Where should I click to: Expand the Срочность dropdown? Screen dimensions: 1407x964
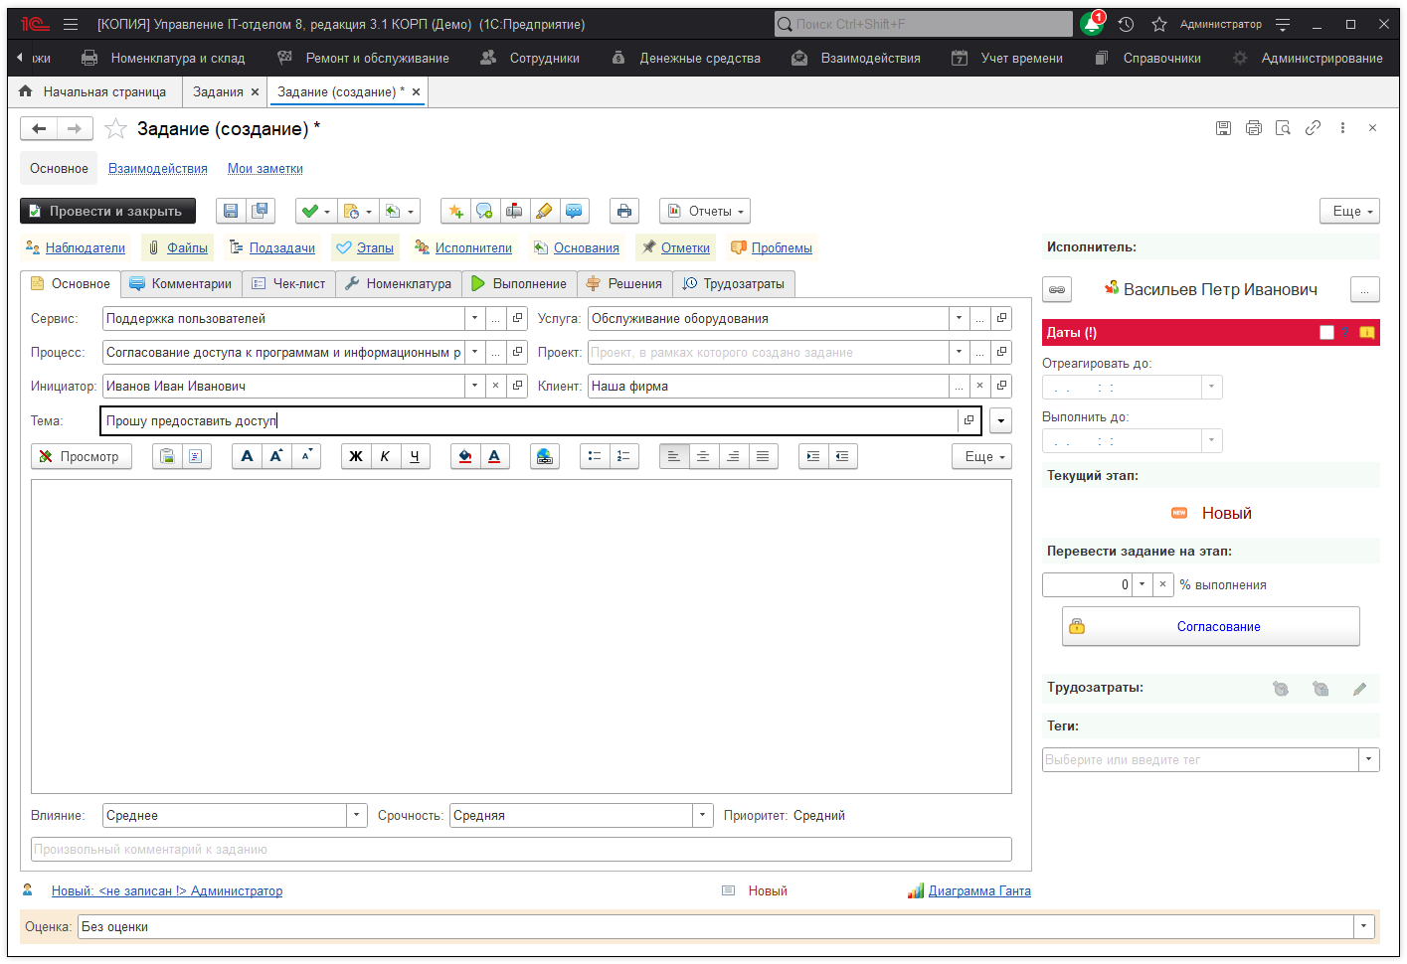703,816
